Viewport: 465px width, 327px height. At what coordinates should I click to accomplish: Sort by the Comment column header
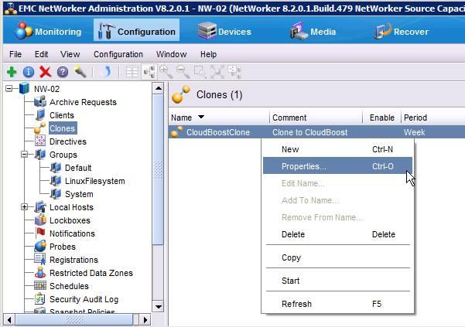tap(316, 118)
